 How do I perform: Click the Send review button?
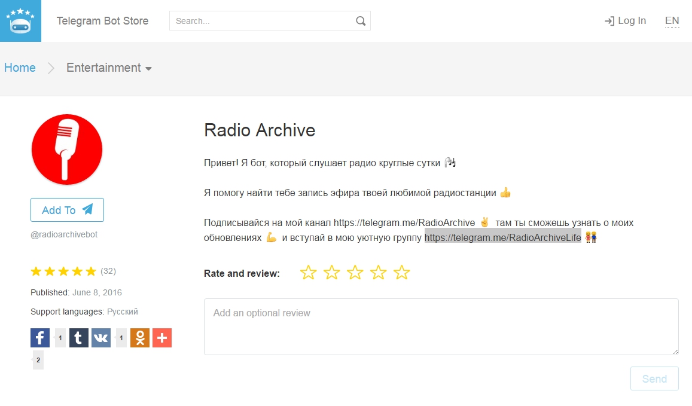[654, 378]
